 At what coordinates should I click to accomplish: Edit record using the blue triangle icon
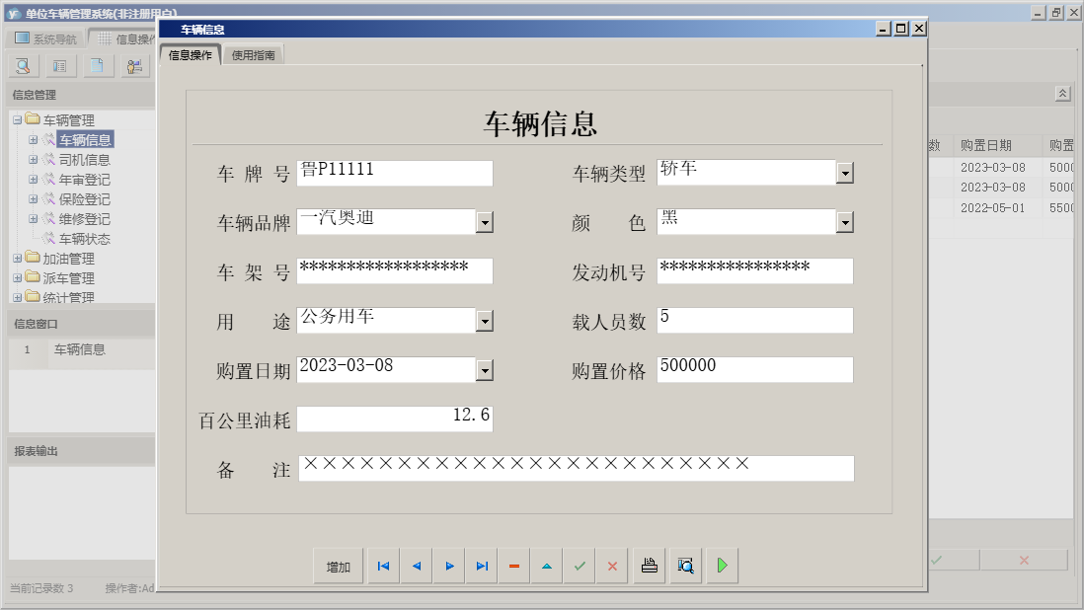pos(546,566)
